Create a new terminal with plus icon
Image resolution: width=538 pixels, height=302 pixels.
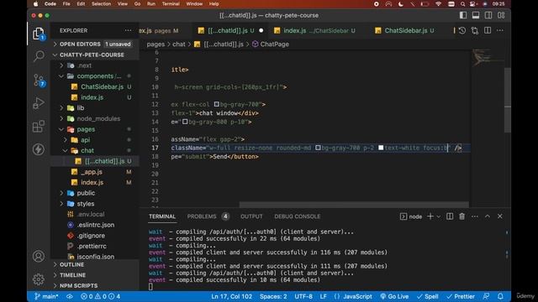pos(430,216)
